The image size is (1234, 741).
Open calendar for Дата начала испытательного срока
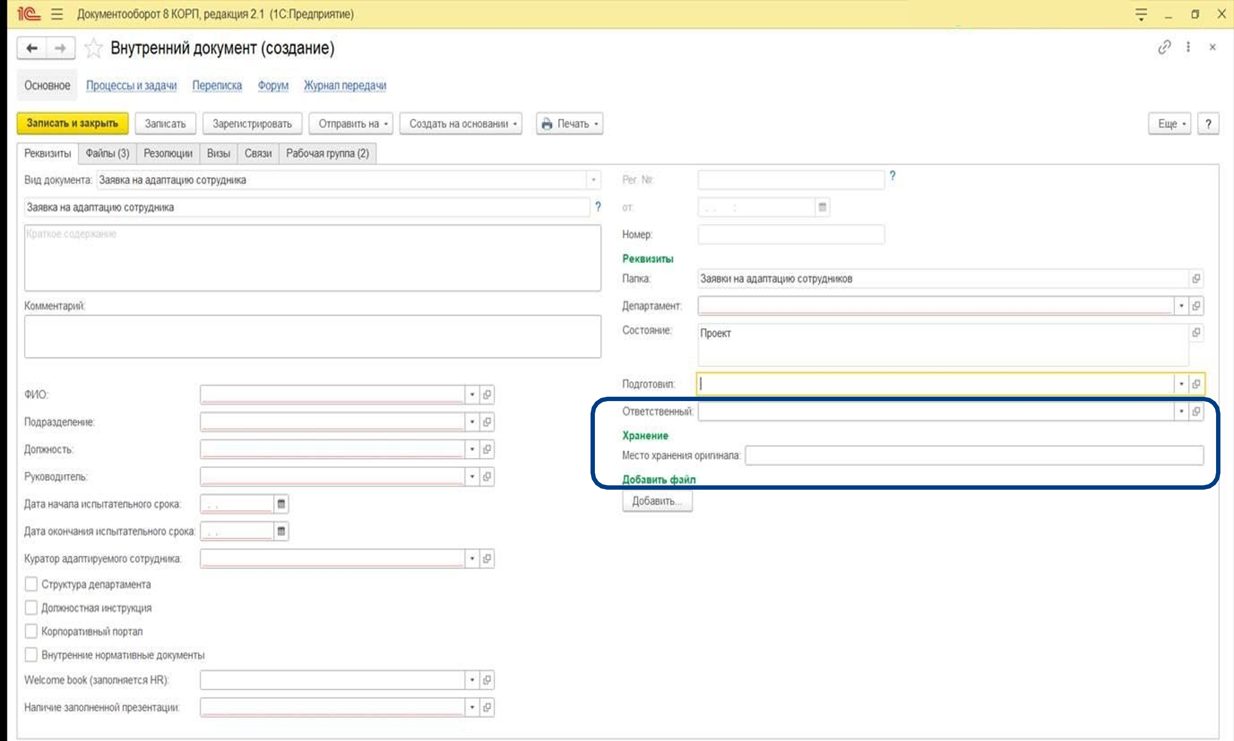(281, 504)
